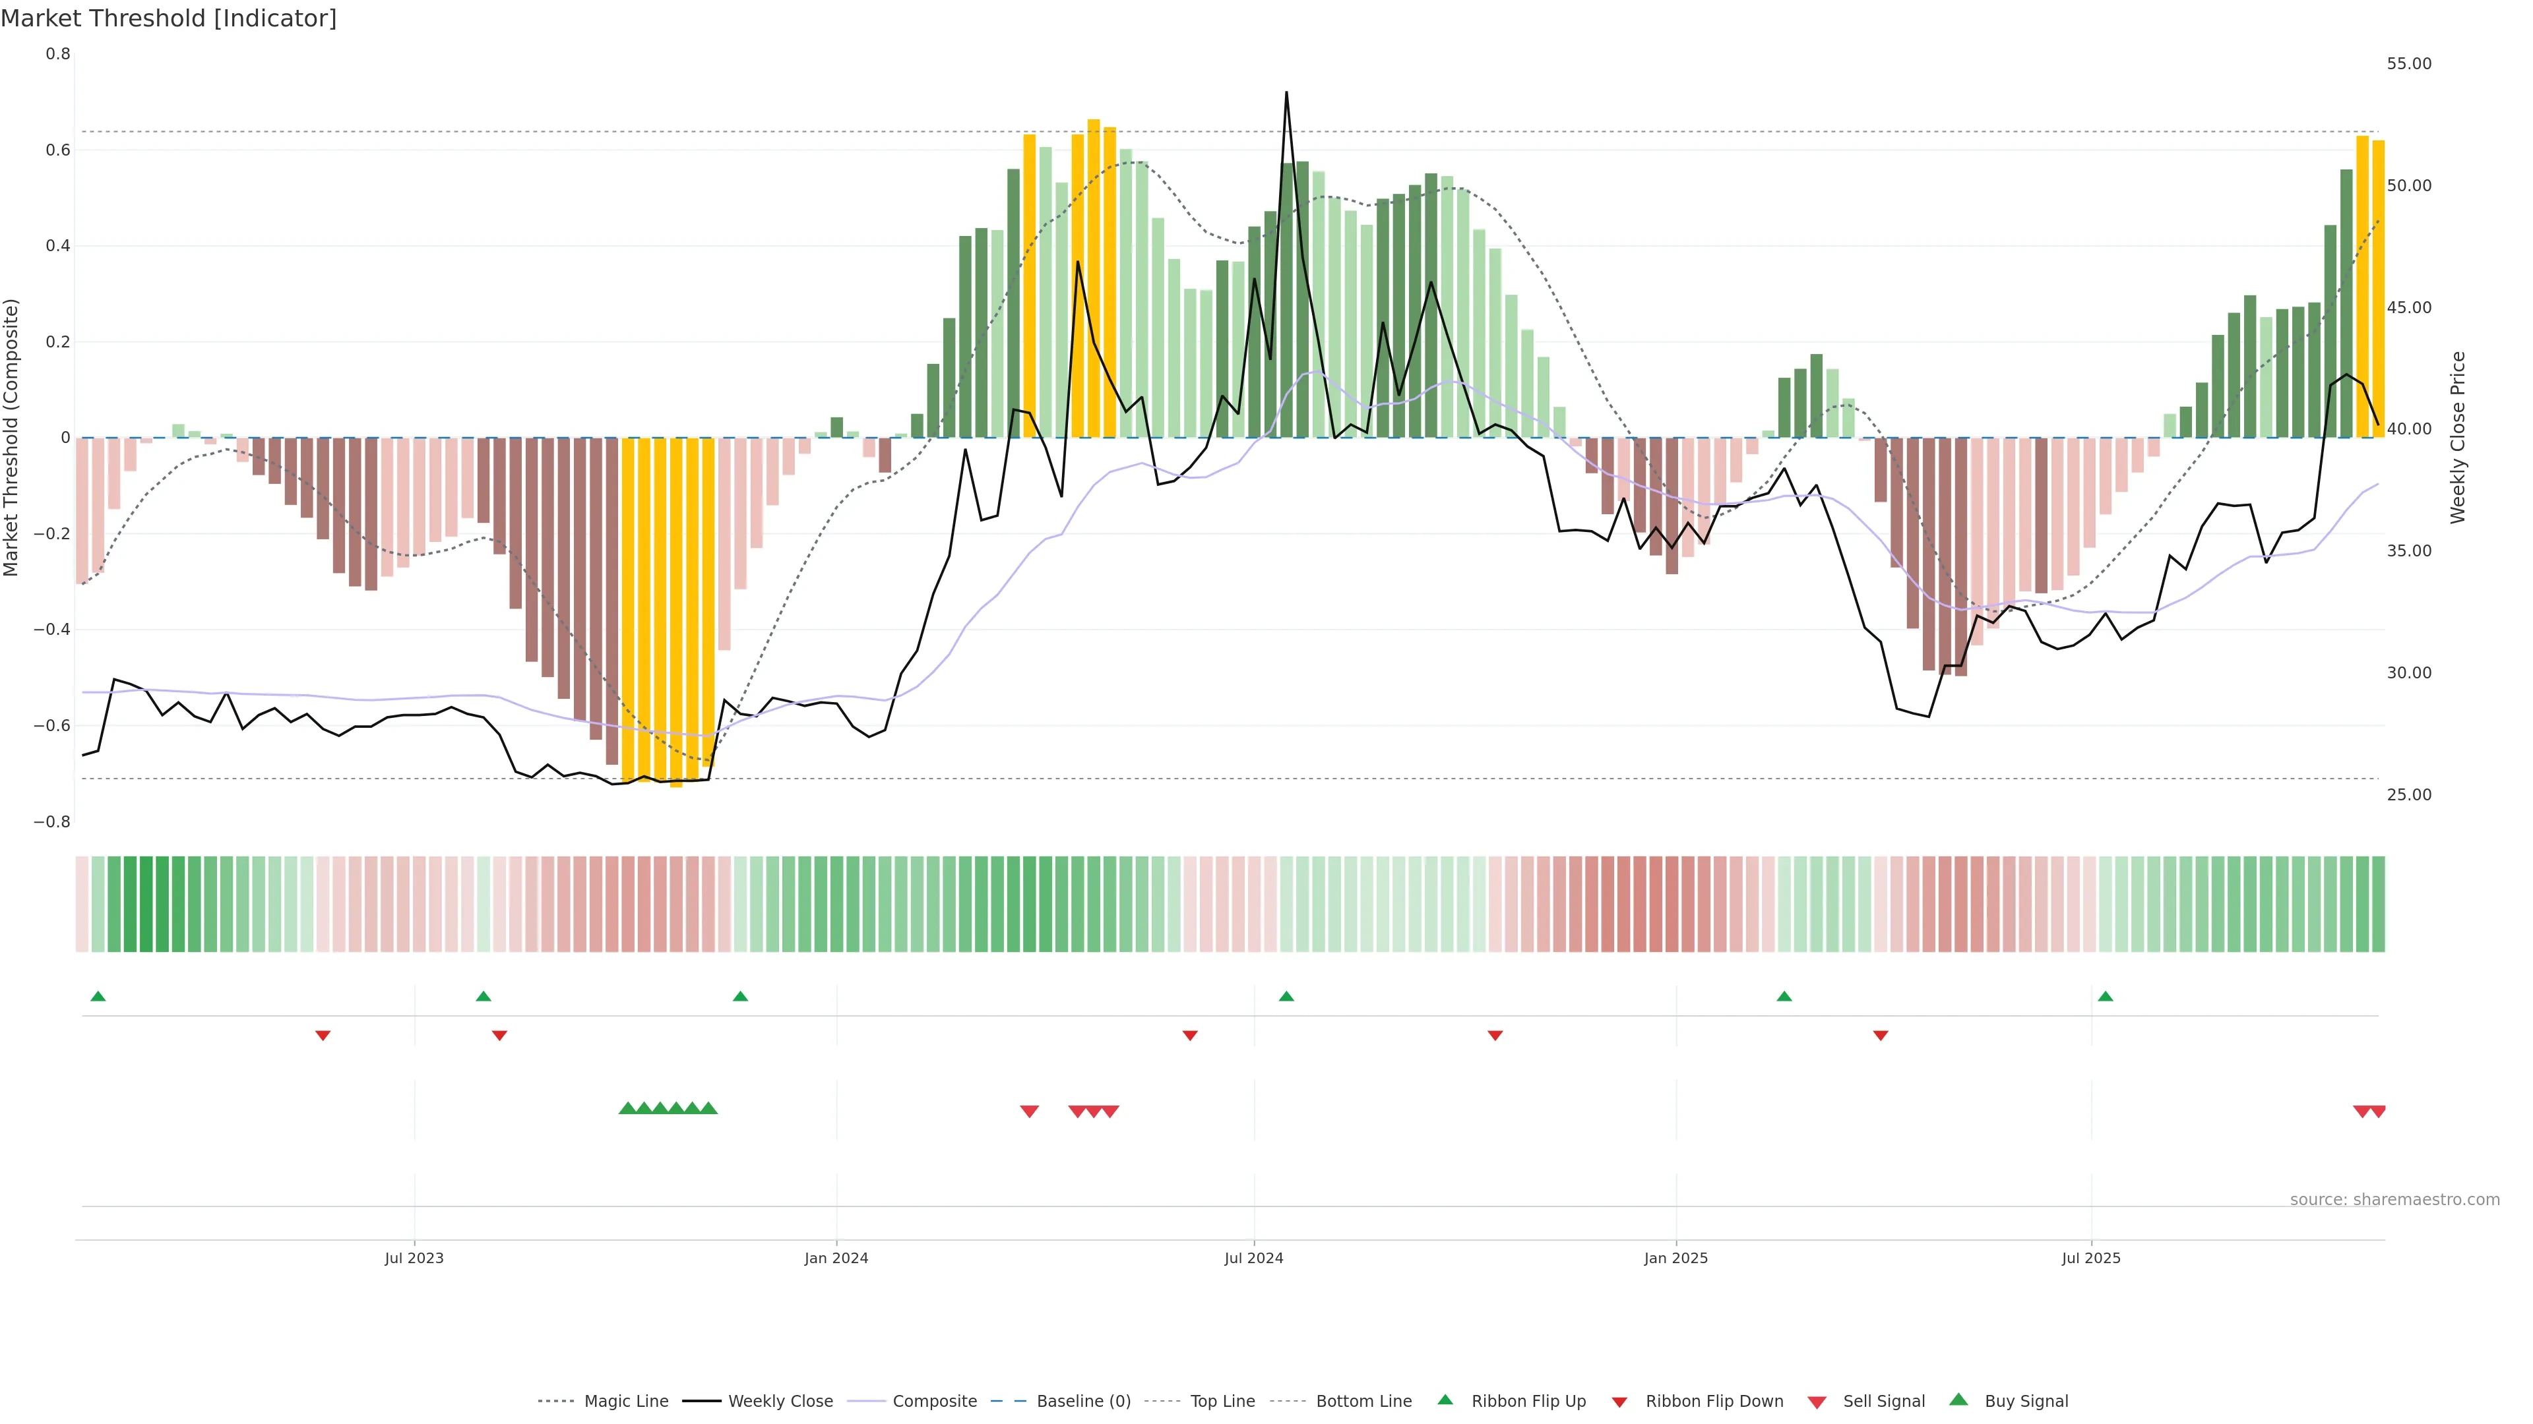The width and height of the screenshot is (2533, 1424).
Task: Click Ribbon Flip Down legend triangle icon
Action: coord(1619,1402)
